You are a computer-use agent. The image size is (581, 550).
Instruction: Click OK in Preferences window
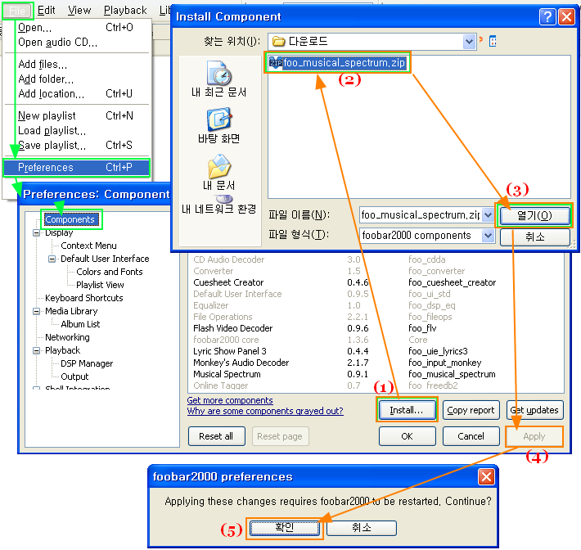[407, 436]
